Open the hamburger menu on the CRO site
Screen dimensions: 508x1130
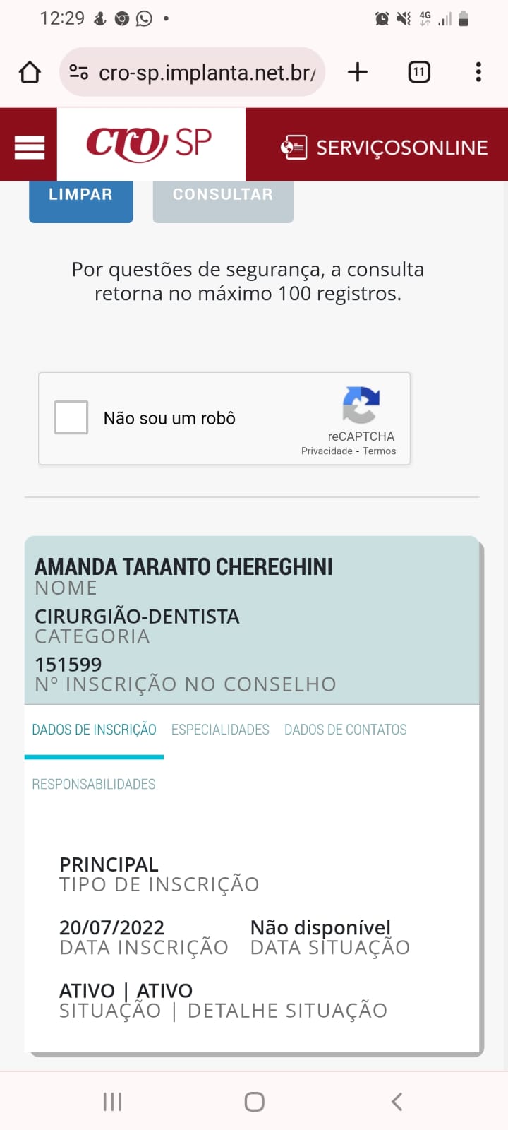pyautogui.click(x=29, y=147)
